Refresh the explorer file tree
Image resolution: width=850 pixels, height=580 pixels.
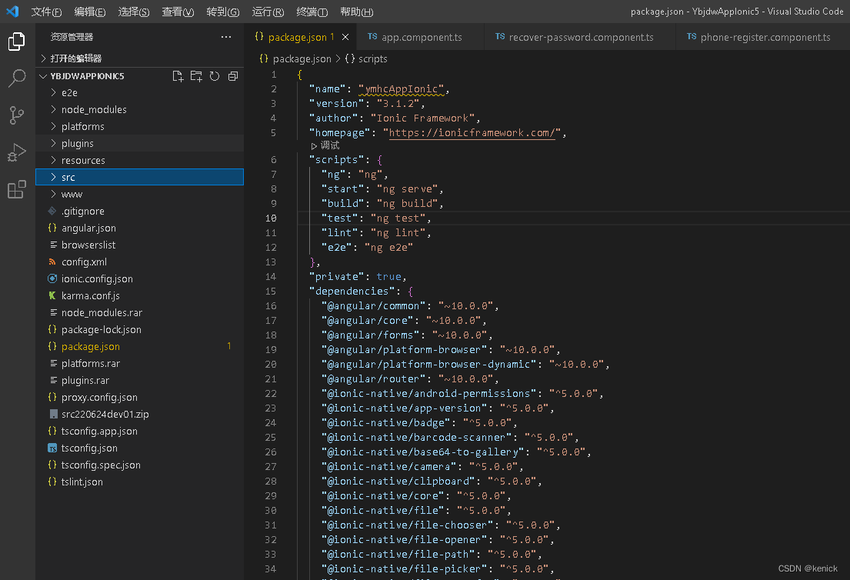[215, 76]
